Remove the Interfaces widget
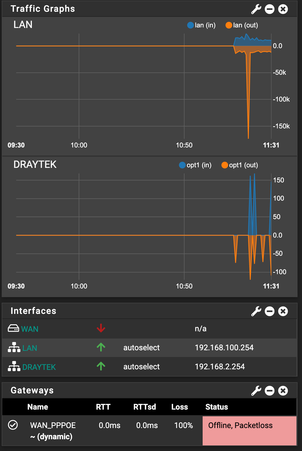The width and height of the screenshot is (302, 451). [x=283, y=311]
